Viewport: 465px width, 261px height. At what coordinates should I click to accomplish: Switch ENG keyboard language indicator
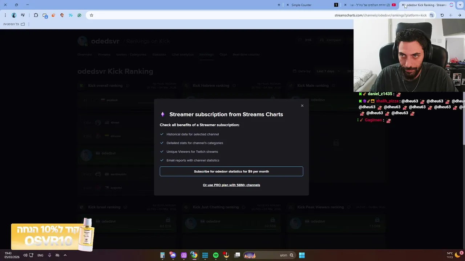click(x=40, y=255)
